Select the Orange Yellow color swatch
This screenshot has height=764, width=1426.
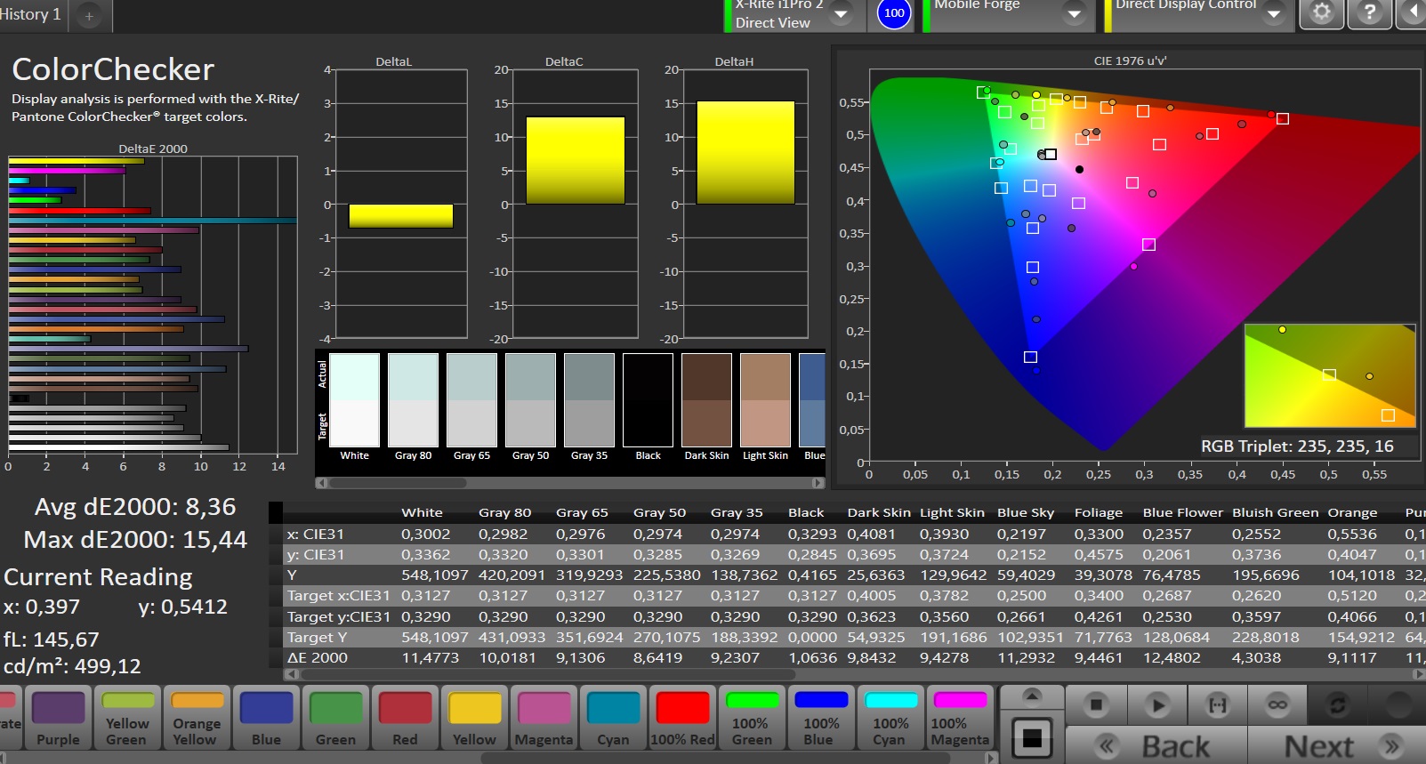tap(196, 719)
